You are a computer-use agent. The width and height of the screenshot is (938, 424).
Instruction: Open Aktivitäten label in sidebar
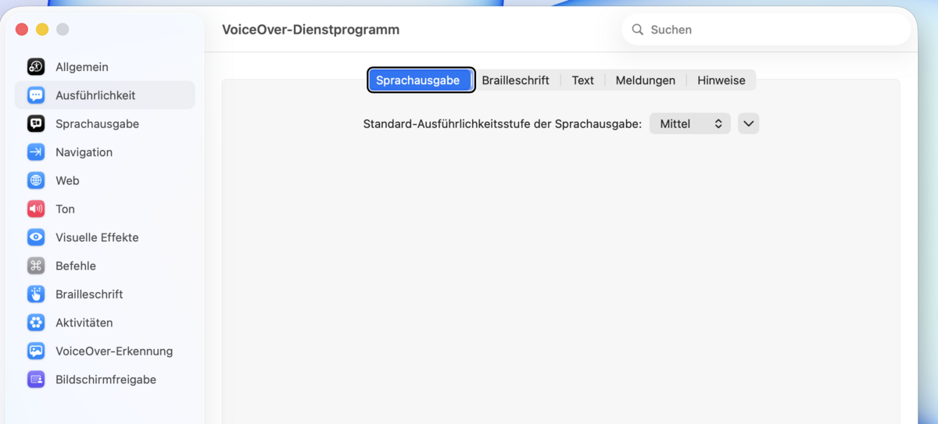(84, 322)
